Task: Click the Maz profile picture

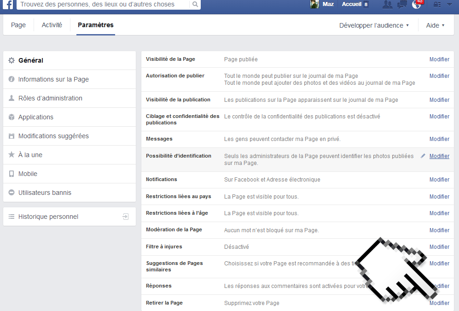Action: click(314, 5)
